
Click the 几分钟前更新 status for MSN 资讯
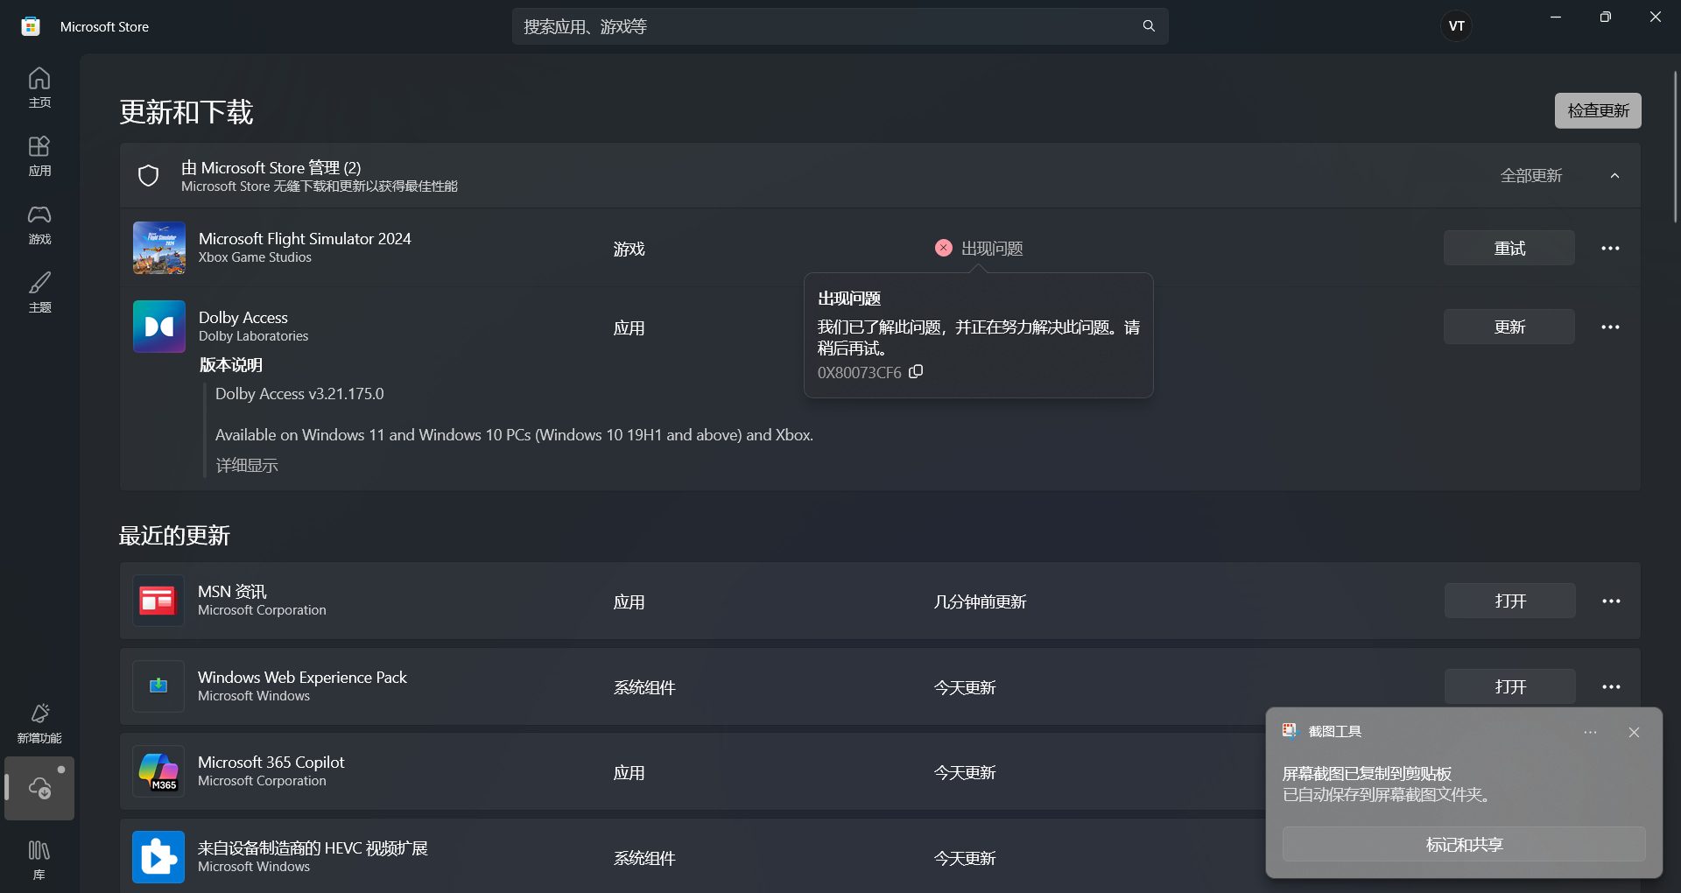[x=980, y=601]
